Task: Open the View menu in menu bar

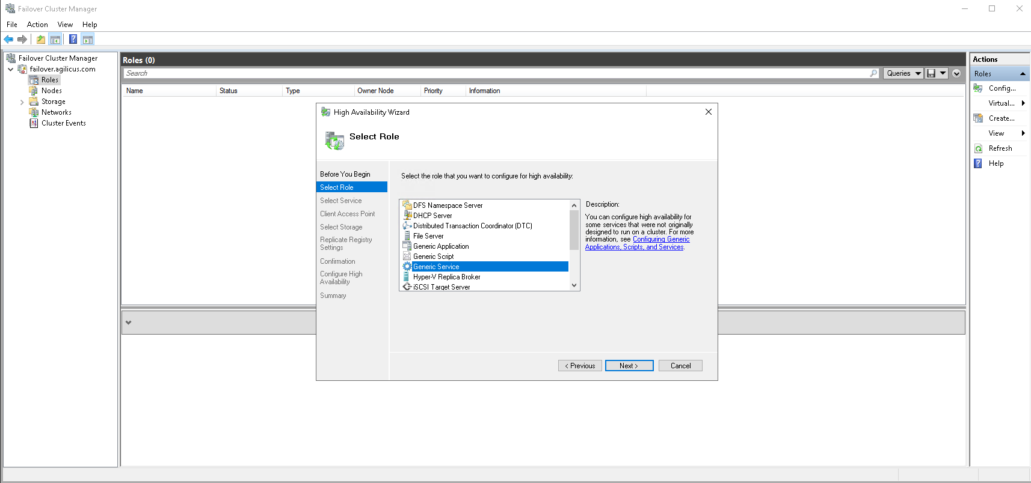Action: click(x=65, y=25)
